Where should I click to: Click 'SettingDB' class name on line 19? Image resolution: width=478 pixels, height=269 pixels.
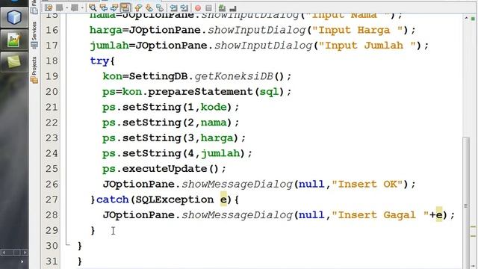tap(158, 76)
